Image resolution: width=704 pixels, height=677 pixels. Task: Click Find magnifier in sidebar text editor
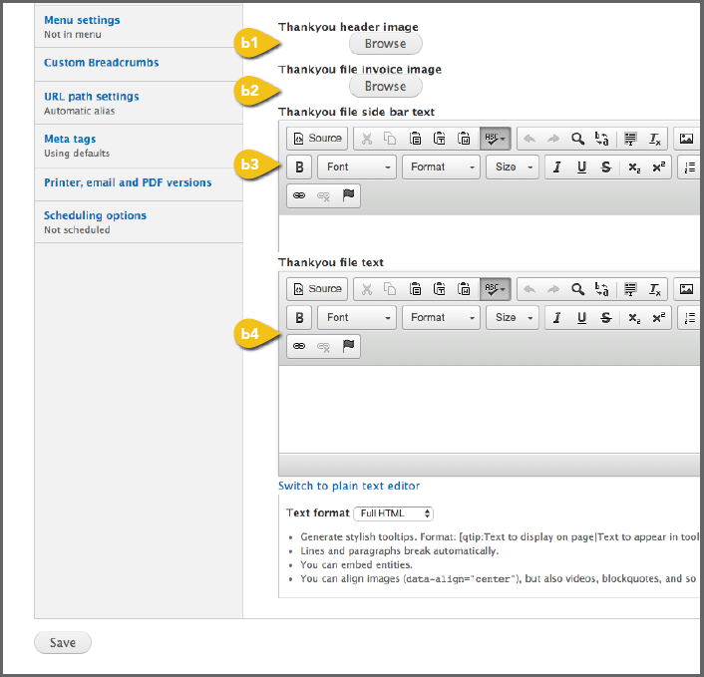[x=577, y=139]
